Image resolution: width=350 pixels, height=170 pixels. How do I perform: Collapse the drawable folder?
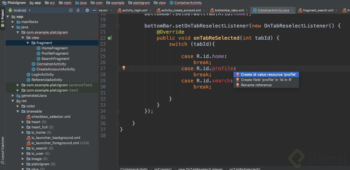[x=18, y=111]
